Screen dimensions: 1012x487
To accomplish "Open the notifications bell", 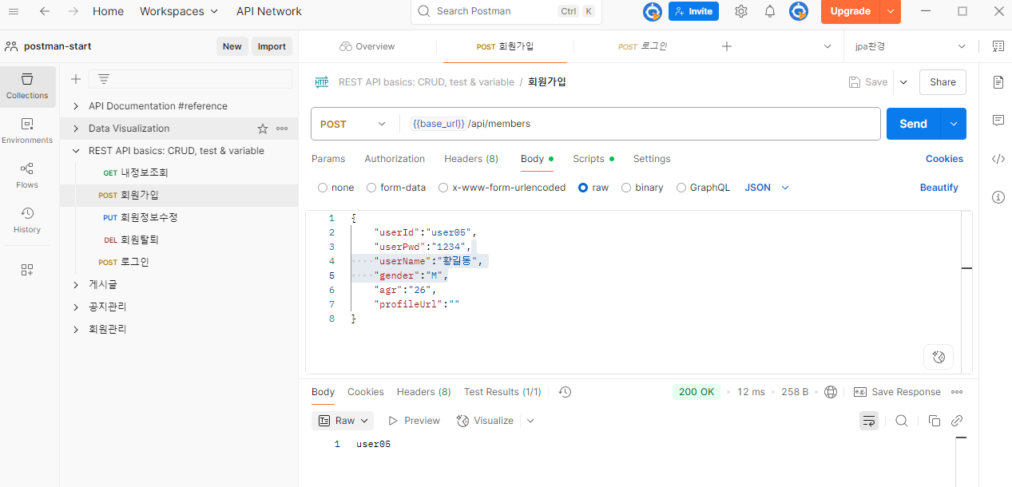I will point(770,11).
